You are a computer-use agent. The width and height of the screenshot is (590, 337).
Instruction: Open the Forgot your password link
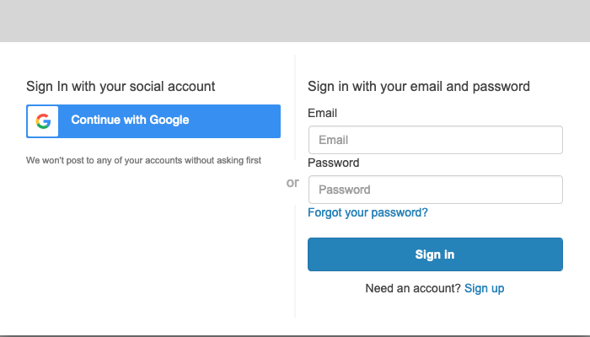coord(367,212)
